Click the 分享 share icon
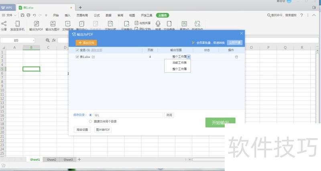The height and width of the screenshot is (171, 321). pos(4,24)
